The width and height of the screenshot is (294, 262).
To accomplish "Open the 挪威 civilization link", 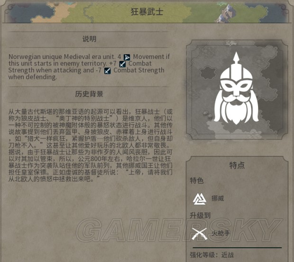I will [218, 198].
